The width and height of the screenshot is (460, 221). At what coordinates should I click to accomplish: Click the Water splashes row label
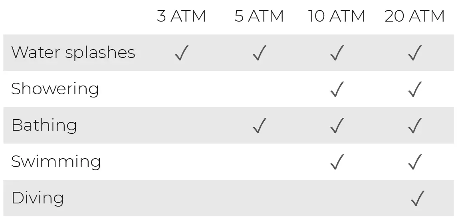point(73,53)
